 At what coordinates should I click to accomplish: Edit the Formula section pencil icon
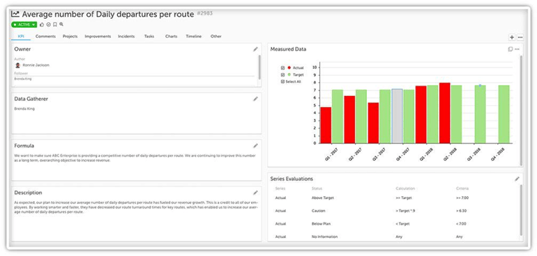[x=255, y=146]
